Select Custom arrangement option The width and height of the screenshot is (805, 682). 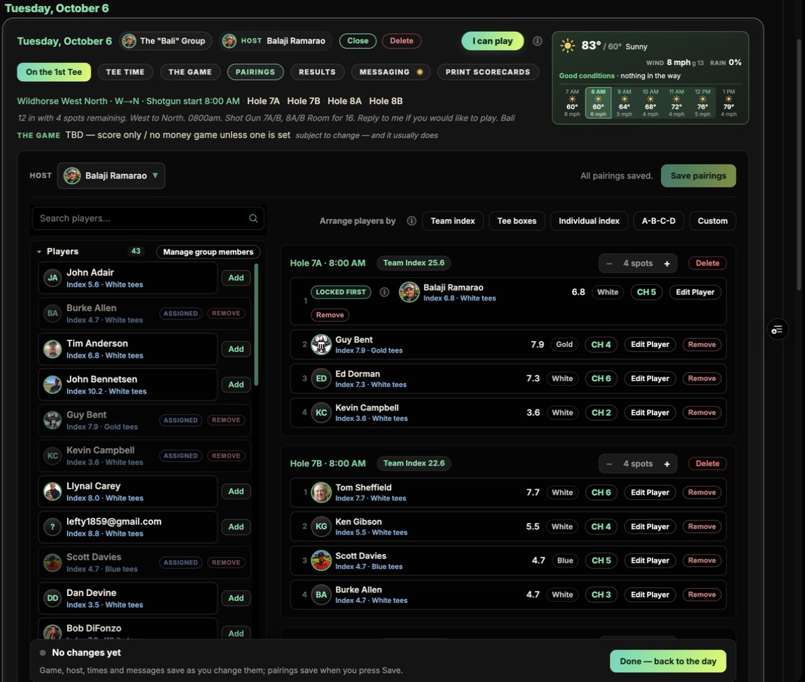coord(712,221)
